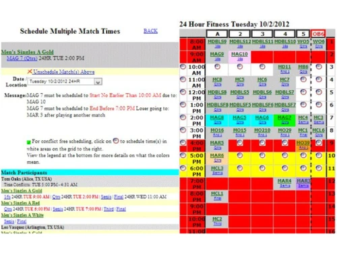Go back using the BACK link
The width and height of the screenshot is (337, 253).
pyautogui.click(x=150, y=31)
